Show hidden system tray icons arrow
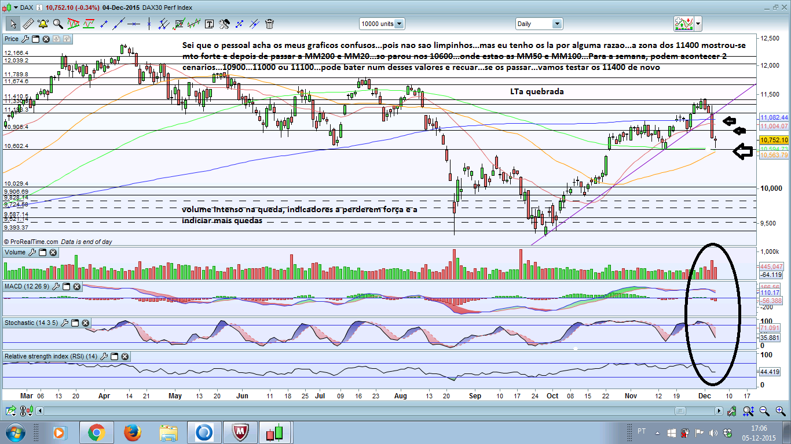Image resolution: width=791 pixels, height=444 pixels. click(x=657, y=433)
